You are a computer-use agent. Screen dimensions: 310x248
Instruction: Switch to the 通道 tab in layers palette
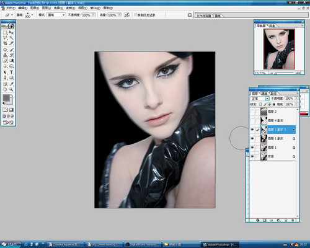[x=265, y=94]
